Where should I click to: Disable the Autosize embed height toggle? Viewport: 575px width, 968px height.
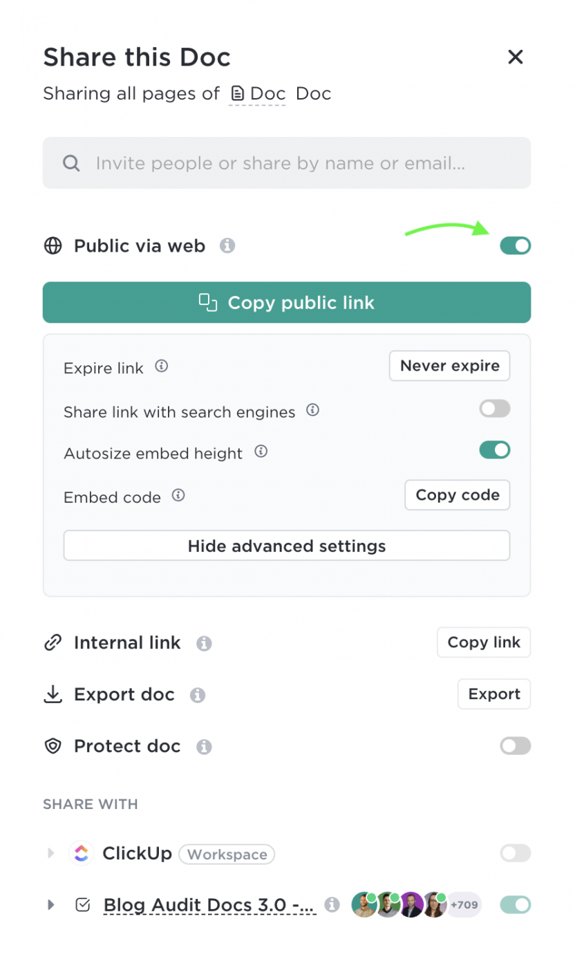pos(495,450)
